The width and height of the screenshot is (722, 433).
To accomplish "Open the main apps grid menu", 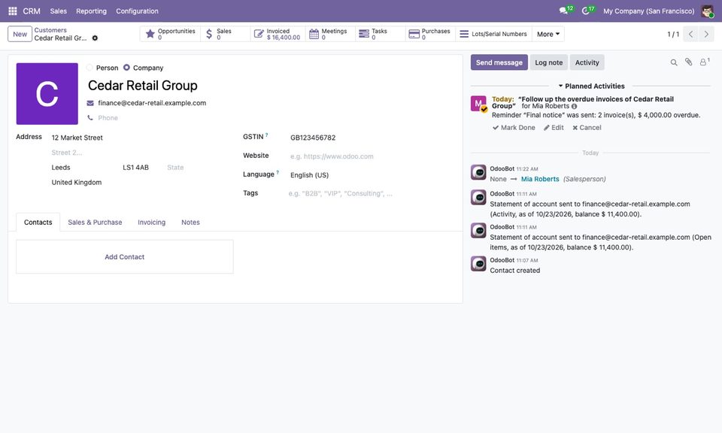I will 13,11.
